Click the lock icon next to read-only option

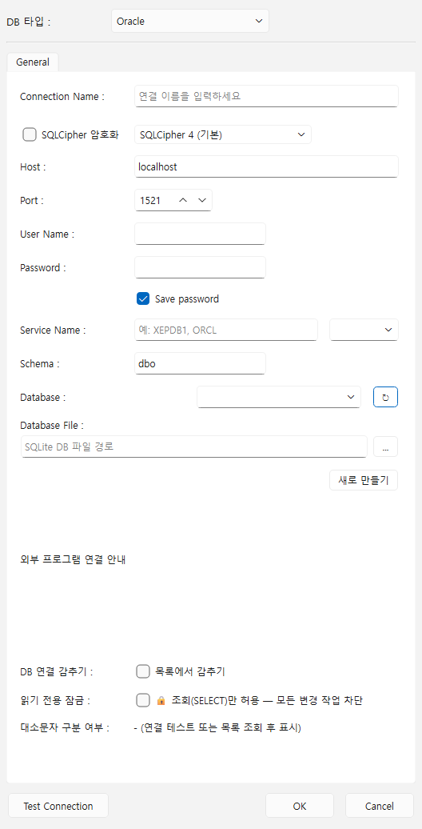pyautogui.click(x=161, y=701)
